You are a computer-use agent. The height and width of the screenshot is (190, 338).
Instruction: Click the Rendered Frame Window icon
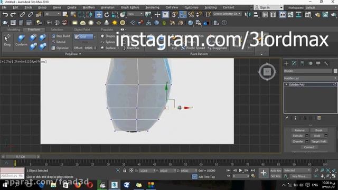click(x=325, y=15)
